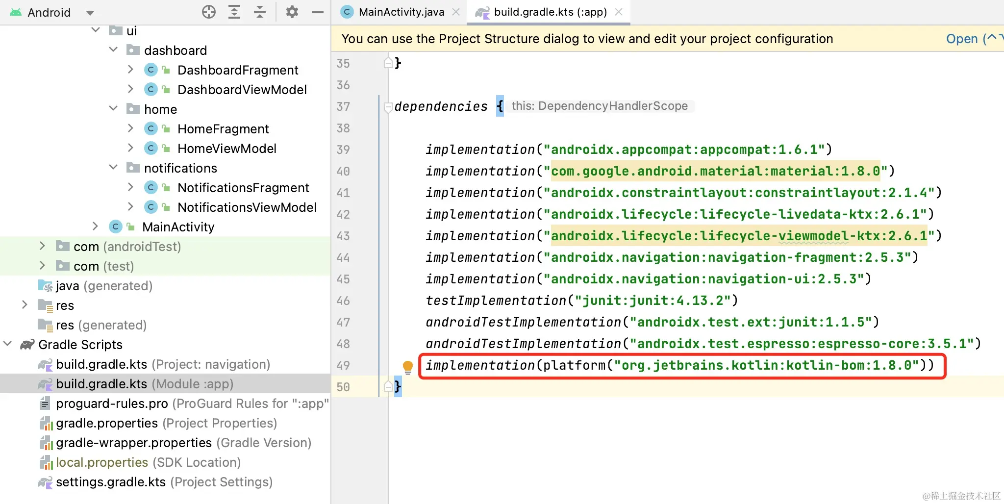Click the res resource folder icon

click(x=45, y=305)
